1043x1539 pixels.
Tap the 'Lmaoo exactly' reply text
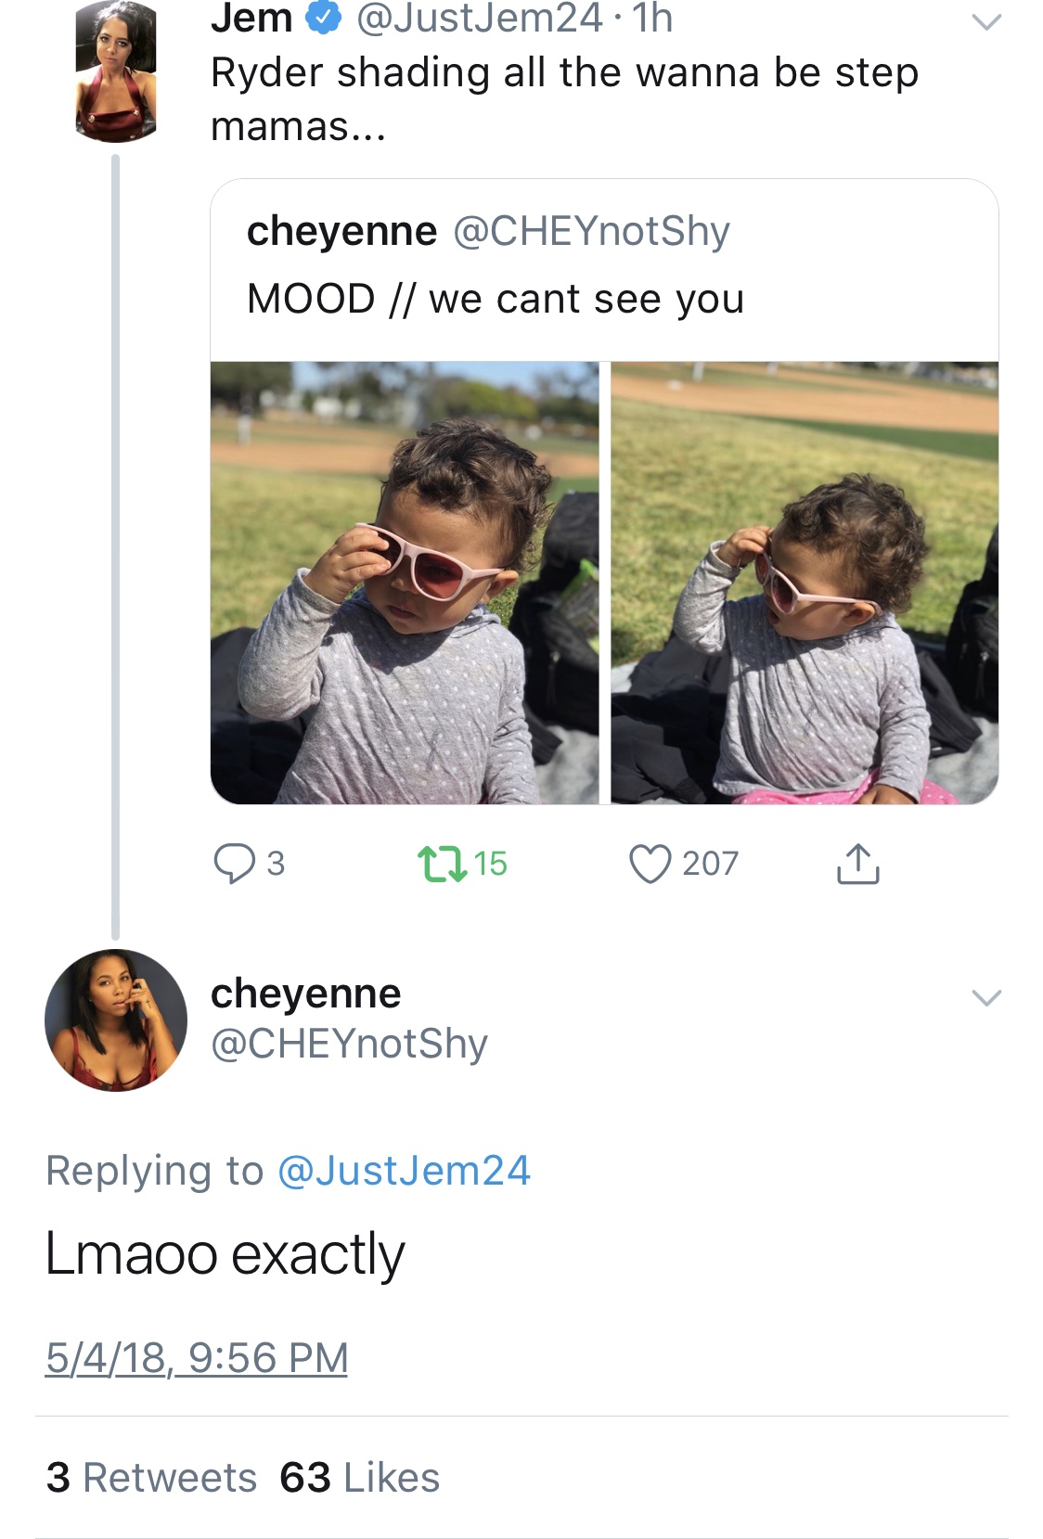[x=225, y=1254]
